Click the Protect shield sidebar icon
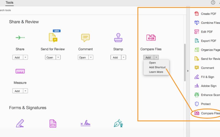Image resolution: width=220 pixels, height=137 pixels. point(197,104)
